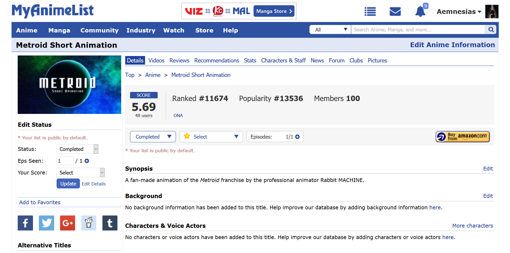
Task: Open the Your Score Select dropdown
Action: (80, 173)
